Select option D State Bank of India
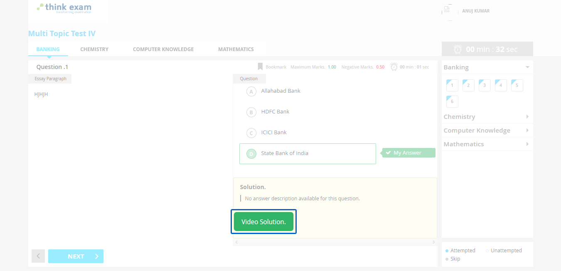The width and height of the screenshot is (561, 271). [x=308, y=154]
